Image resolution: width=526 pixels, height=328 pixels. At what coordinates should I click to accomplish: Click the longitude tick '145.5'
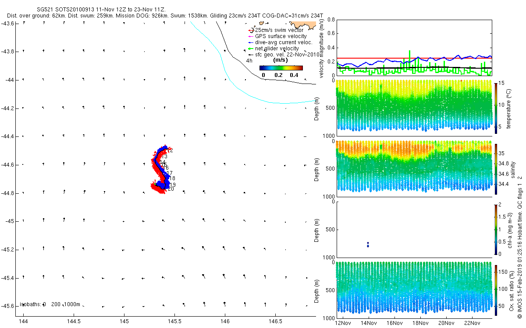pos(174,321)
